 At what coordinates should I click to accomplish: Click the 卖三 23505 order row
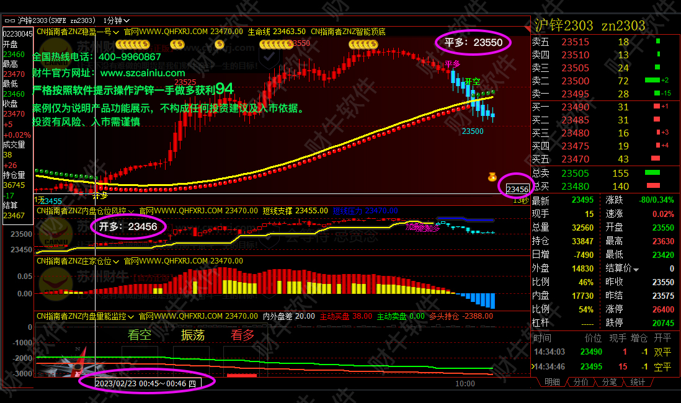605,68
